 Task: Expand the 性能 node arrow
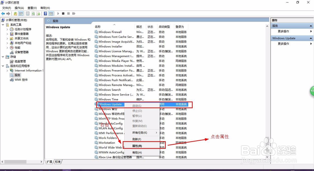[x=7, y=48]
